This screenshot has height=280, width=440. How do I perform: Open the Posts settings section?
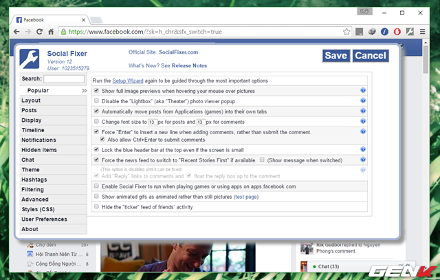click(x=53, y=110)
